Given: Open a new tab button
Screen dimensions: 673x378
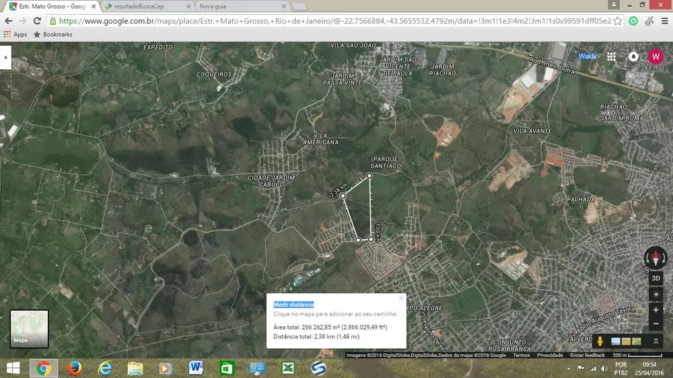Looking at the screenshot, I should [299, 7].
